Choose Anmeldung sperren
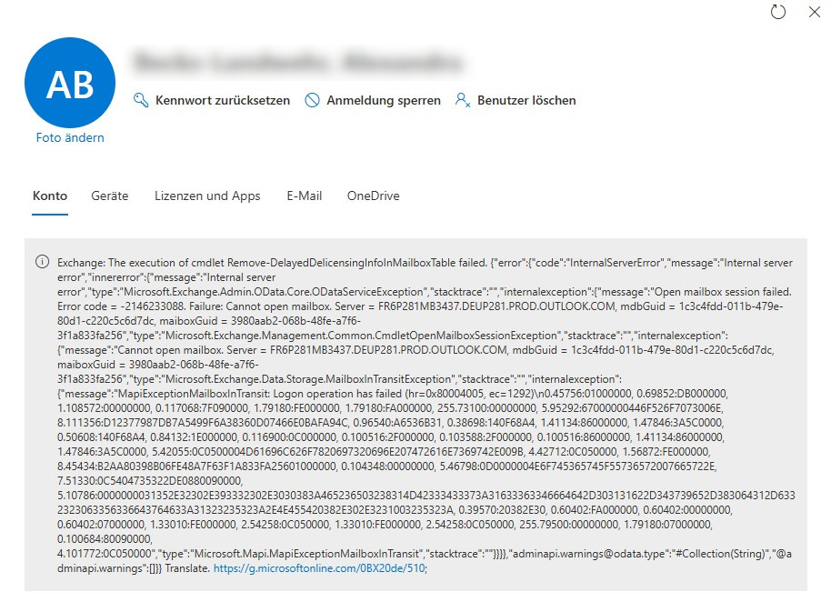This screenshot has width=831, height=602. (384, 100)
